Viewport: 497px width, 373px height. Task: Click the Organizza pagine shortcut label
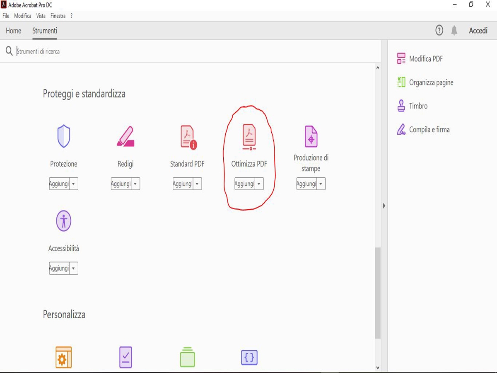[x=431, y=82]
